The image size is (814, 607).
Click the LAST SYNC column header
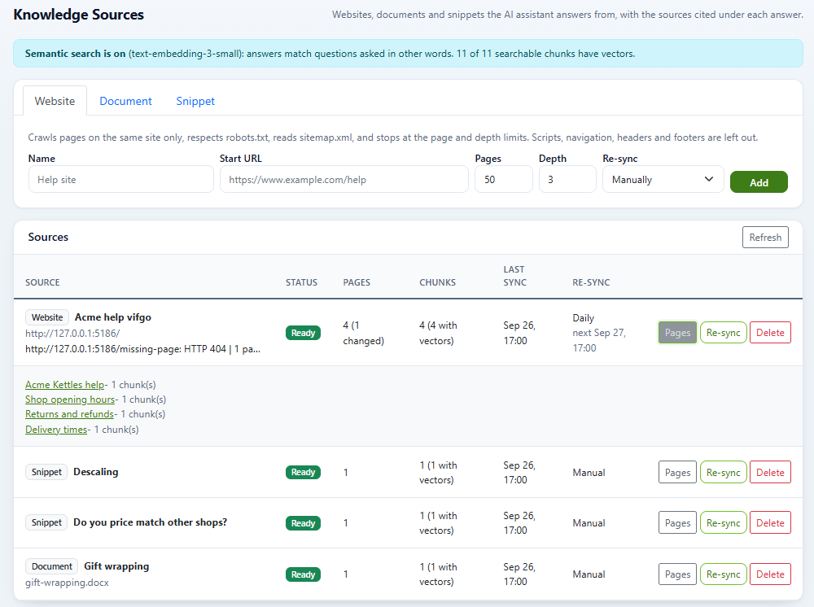coord(514,276)
